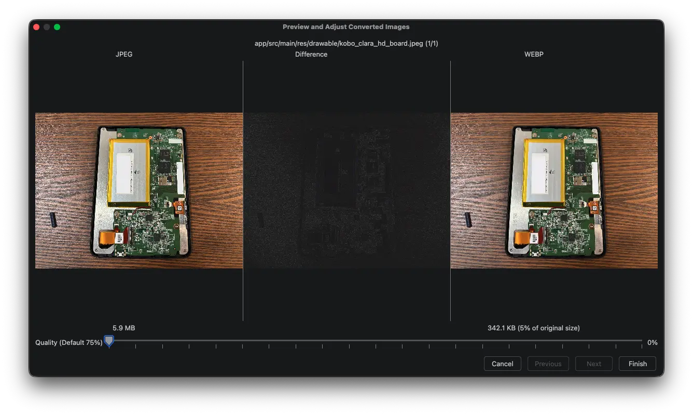Click the 5.9 MB original size label
The height and width of the screenshot is (415, 693).
tap(123, 328)
